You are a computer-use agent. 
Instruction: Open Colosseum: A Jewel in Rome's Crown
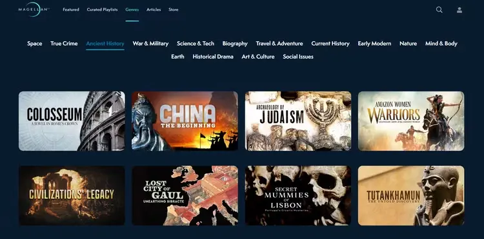click(x=72, y=121)
